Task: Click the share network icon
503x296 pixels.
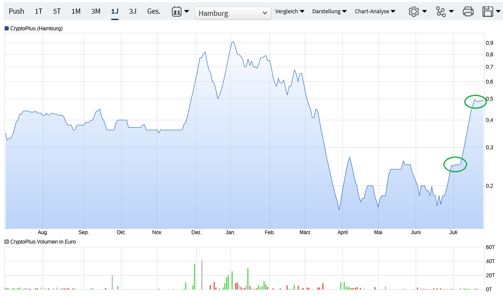Action: (441, 12)
